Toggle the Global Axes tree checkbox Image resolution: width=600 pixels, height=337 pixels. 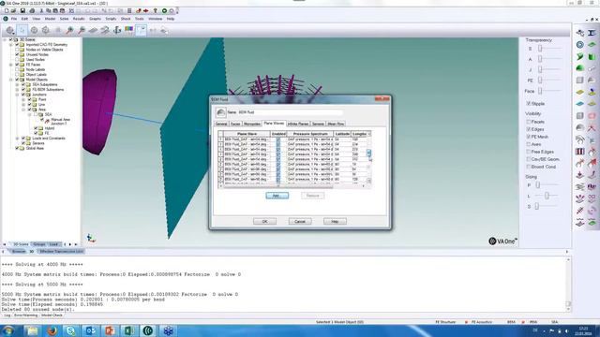[17, 148]
